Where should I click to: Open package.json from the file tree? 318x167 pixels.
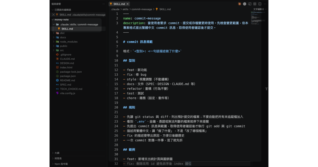point(68,76)
